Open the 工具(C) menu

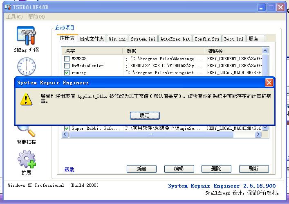point(14,17)
